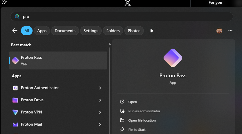Viewport: 242px width, 134px height.
Task: Expand Proton Authenticator options chevron
Action: 100,88
